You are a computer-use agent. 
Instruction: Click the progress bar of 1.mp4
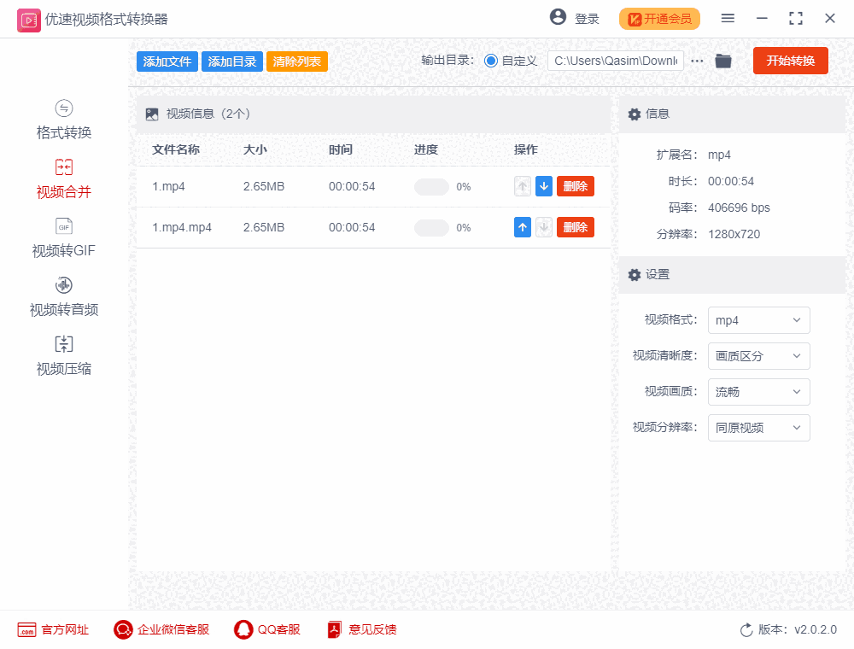point(432,186)
